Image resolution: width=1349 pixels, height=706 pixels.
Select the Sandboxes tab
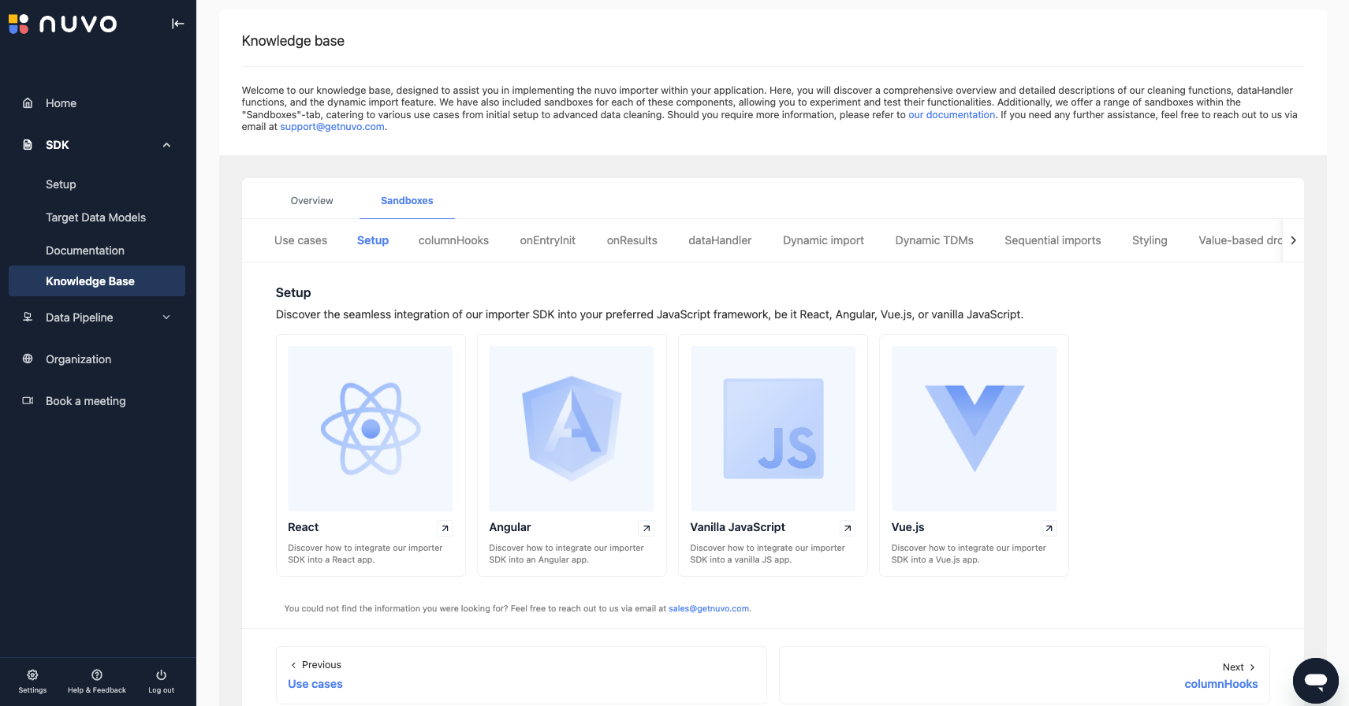coord(407,201)
